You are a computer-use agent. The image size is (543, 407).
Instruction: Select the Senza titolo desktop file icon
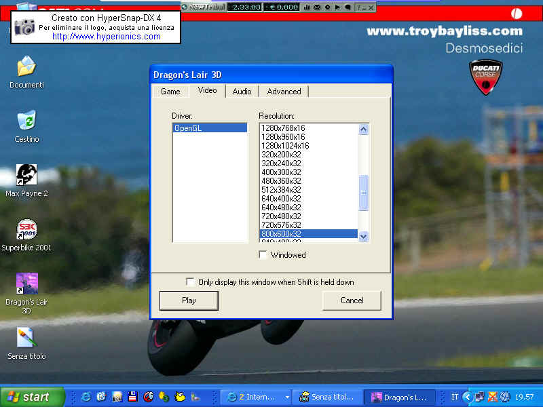pos(26,338)
